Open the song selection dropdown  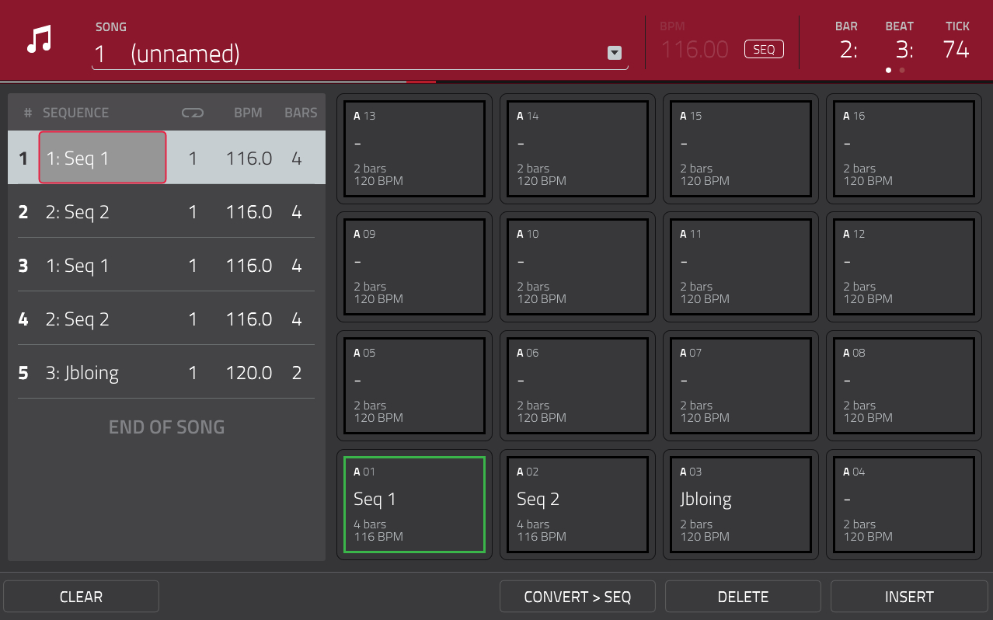click(x=614, y=53)
